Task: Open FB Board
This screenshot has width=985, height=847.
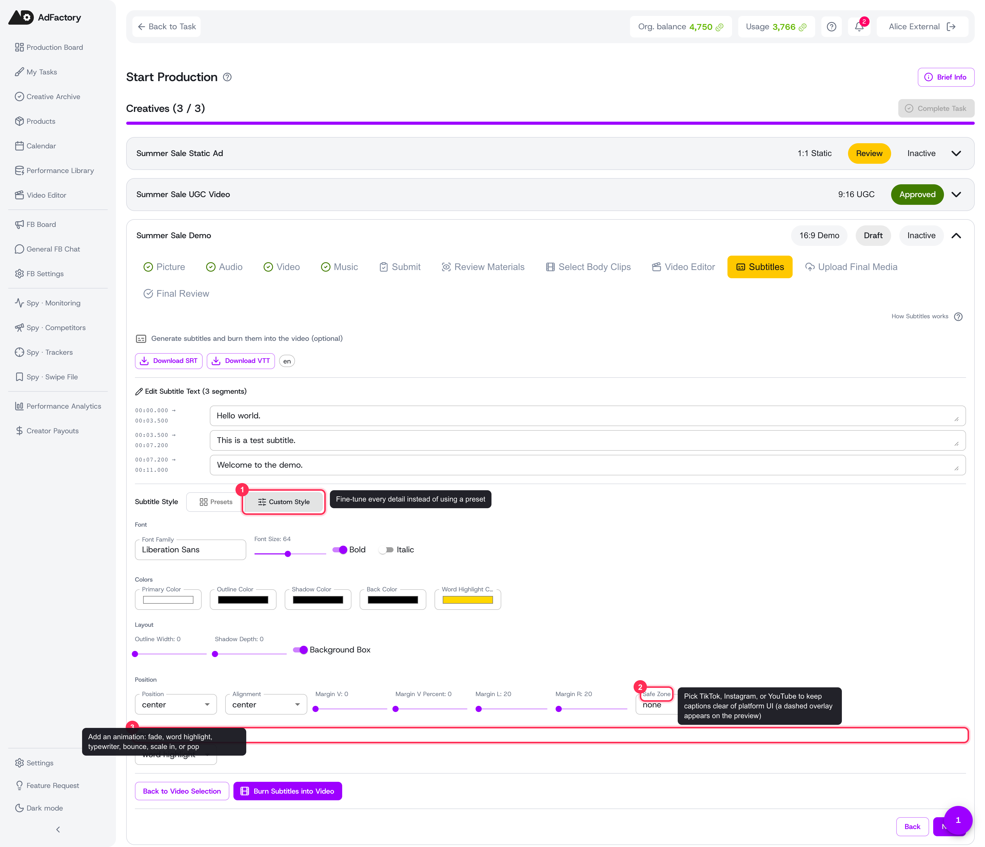Action: pos(36,225)
